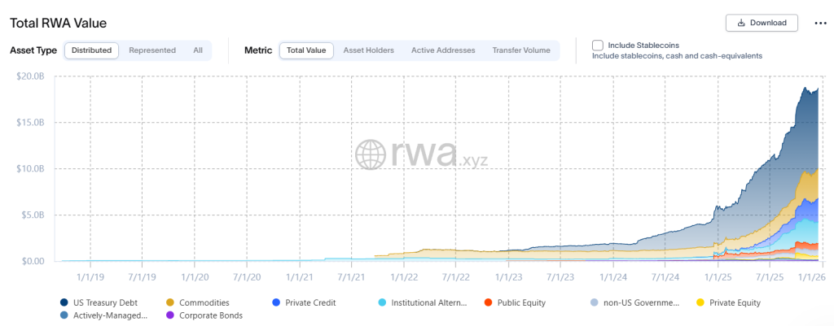The image size is (834, 326).
Task: Toggle Private Equity legend dot
Action: (x=702, y=302)
